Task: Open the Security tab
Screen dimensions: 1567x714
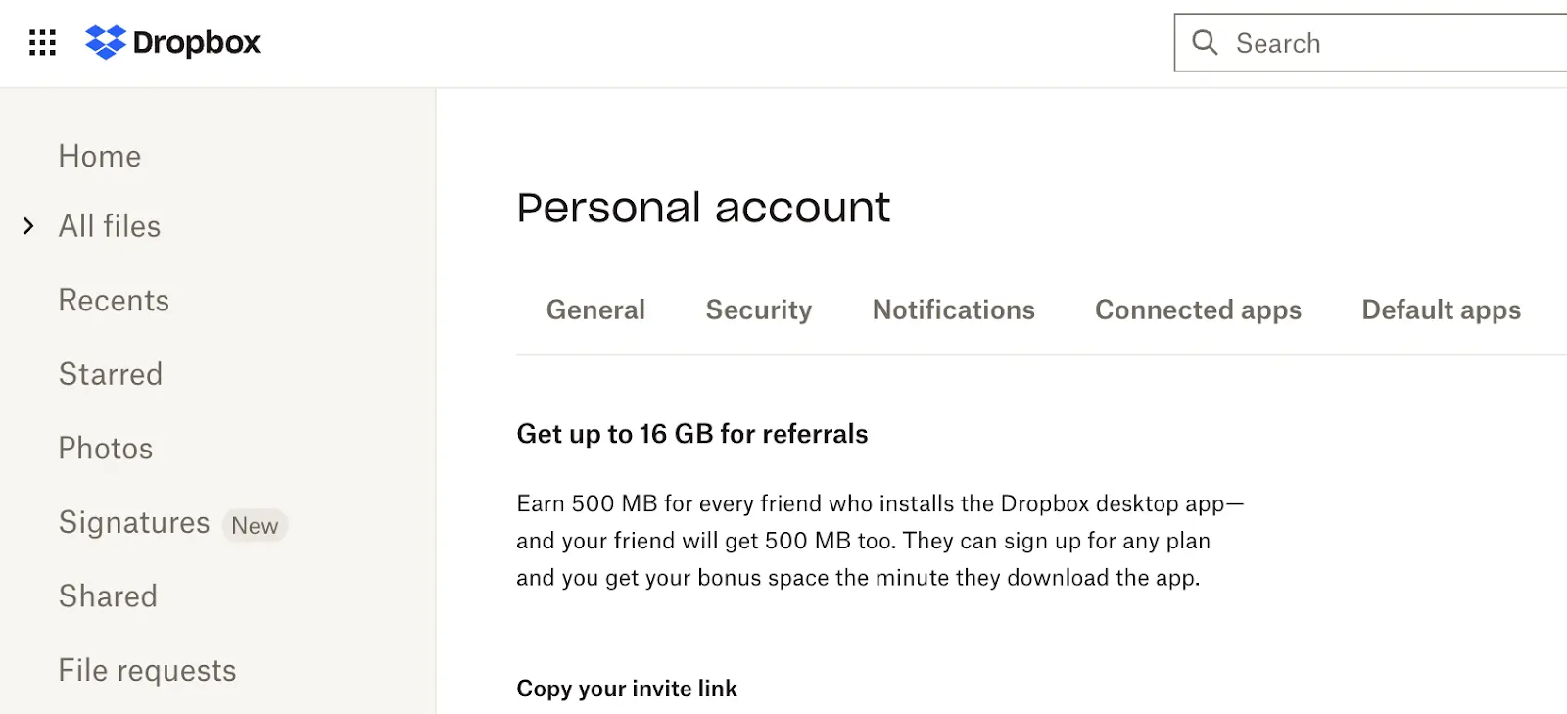Action: pos(758,309)
